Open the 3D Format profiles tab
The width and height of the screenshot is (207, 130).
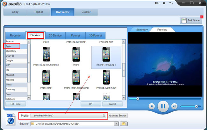(96, 35)
